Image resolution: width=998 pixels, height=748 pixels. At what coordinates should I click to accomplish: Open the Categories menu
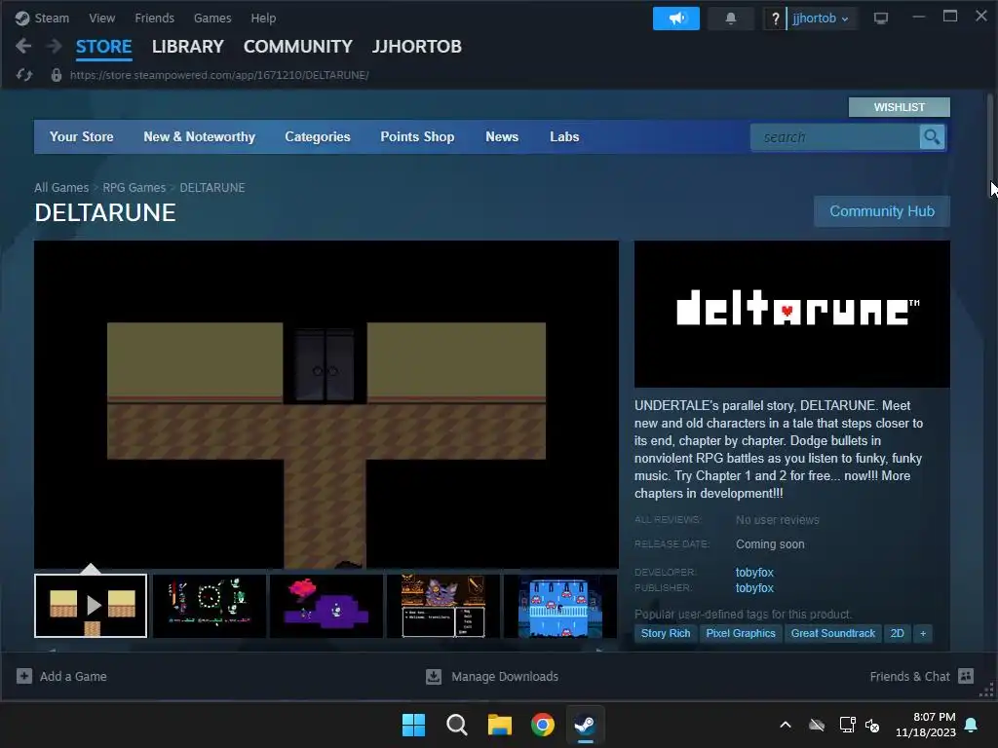click(x=318, y=136)
